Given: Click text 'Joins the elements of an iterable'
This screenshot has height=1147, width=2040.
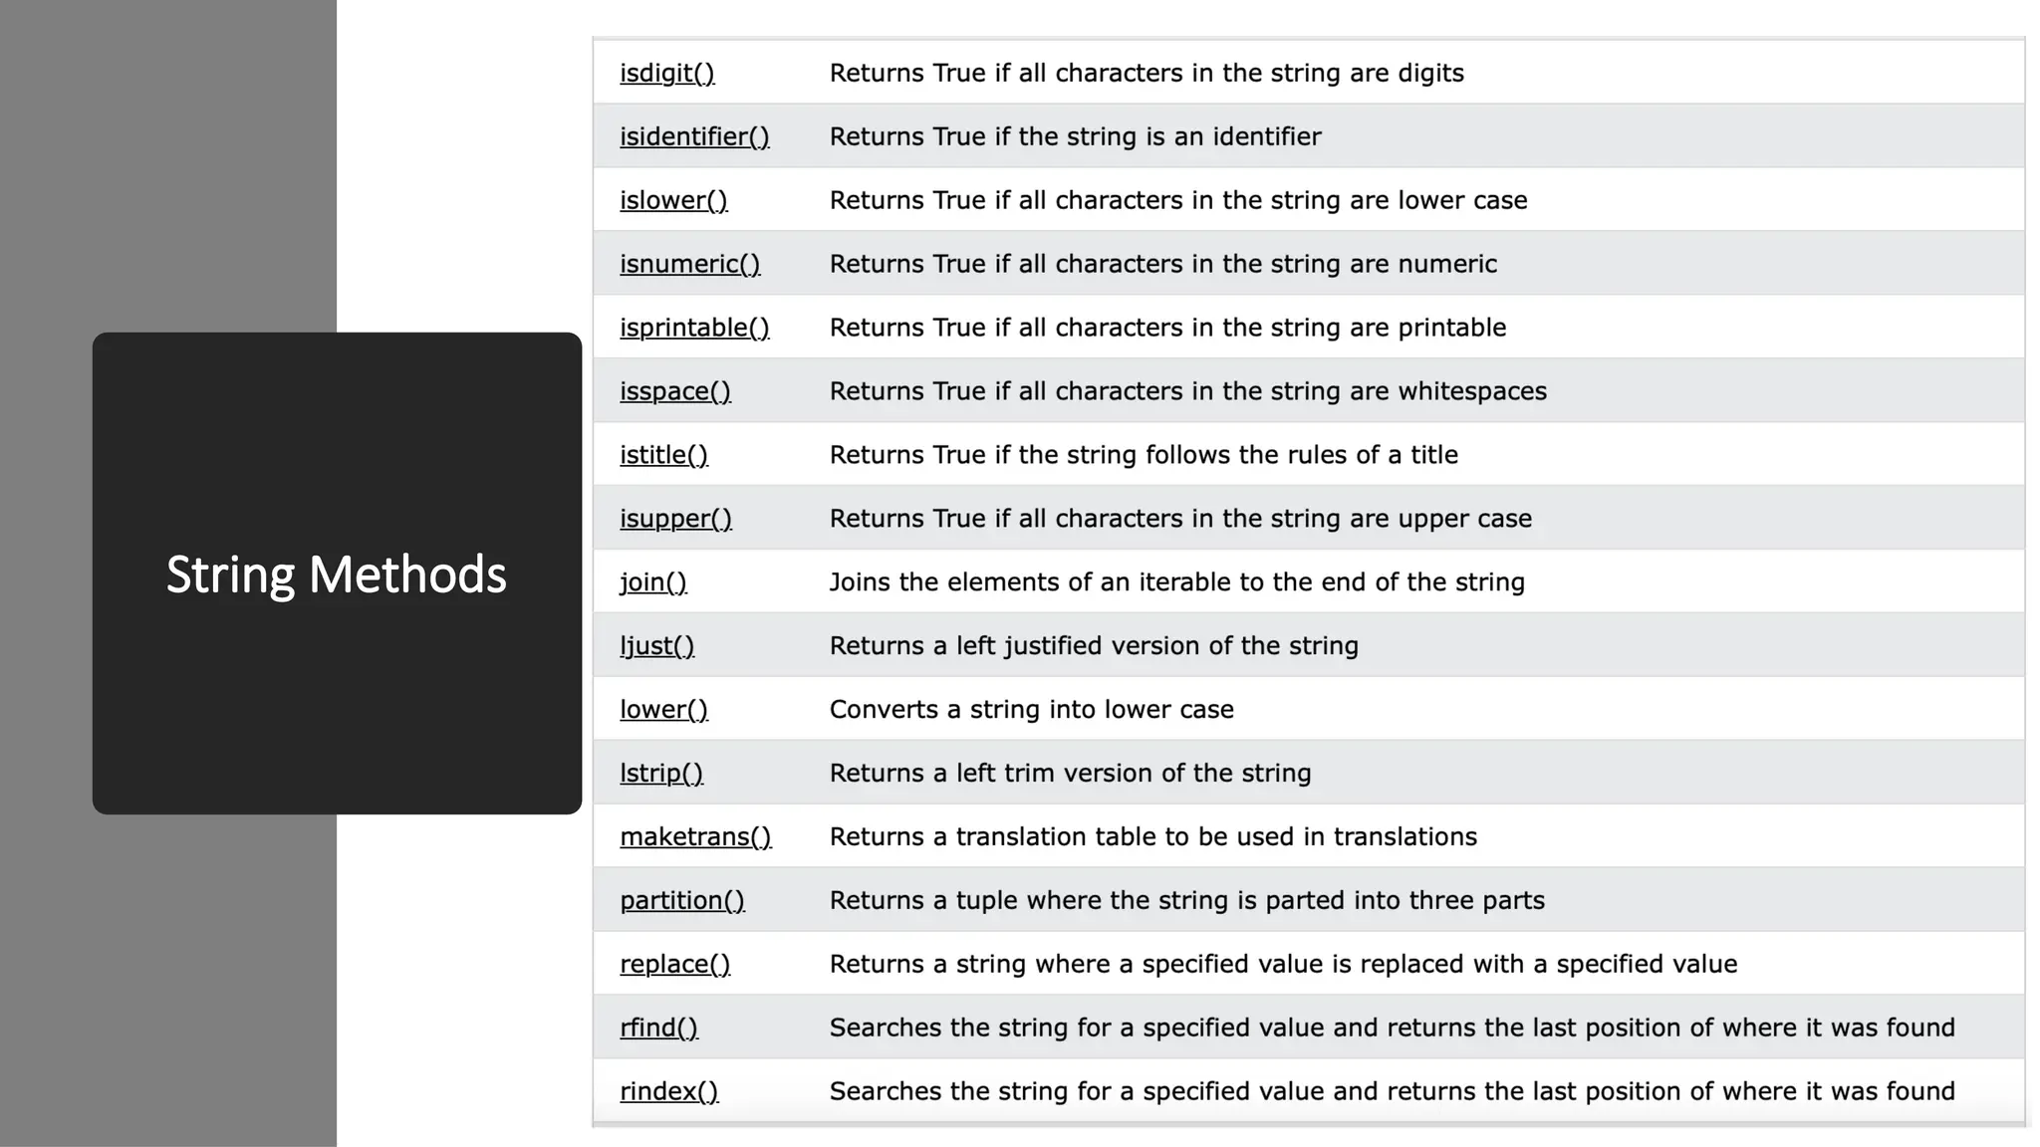Looking at the screenshot, I should [x=1028, y=582].
